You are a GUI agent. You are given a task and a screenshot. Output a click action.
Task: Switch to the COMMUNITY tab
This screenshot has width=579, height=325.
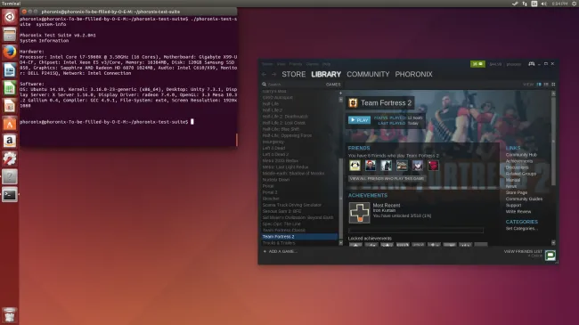click(368, 74)
